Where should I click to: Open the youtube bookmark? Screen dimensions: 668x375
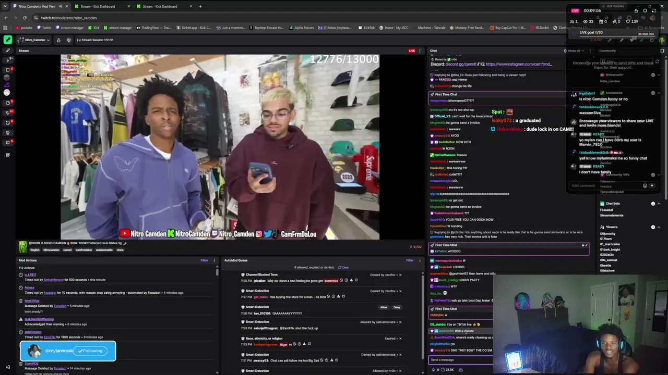[x=23, y=28]
